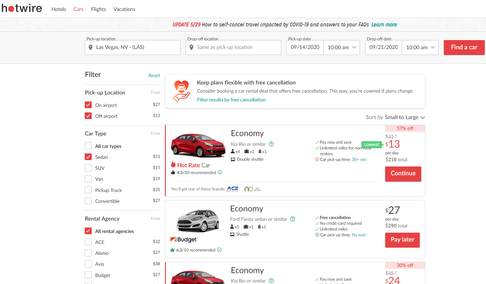Click the red Kia Rio Hot Rate car image

198,145
